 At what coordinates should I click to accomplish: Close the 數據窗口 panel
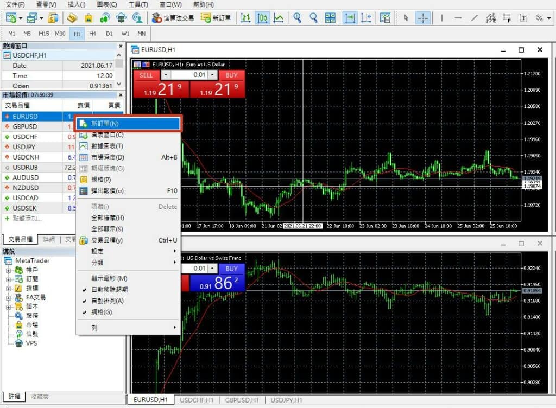[x=121, y=46]
